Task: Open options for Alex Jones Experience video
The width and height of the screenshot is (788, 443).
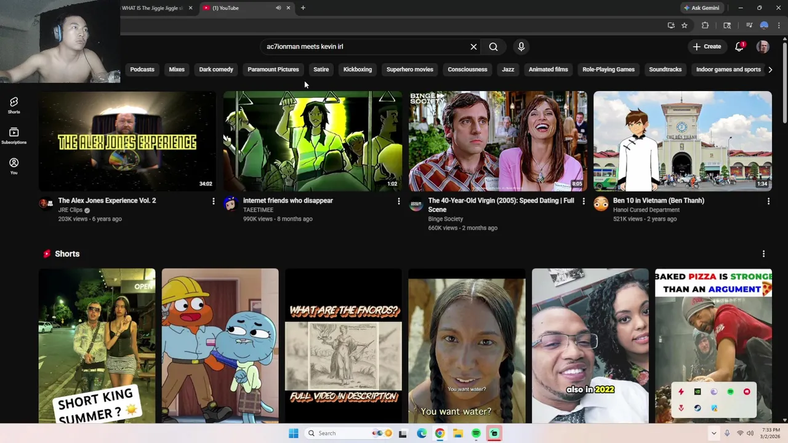Action: (214, 201)
